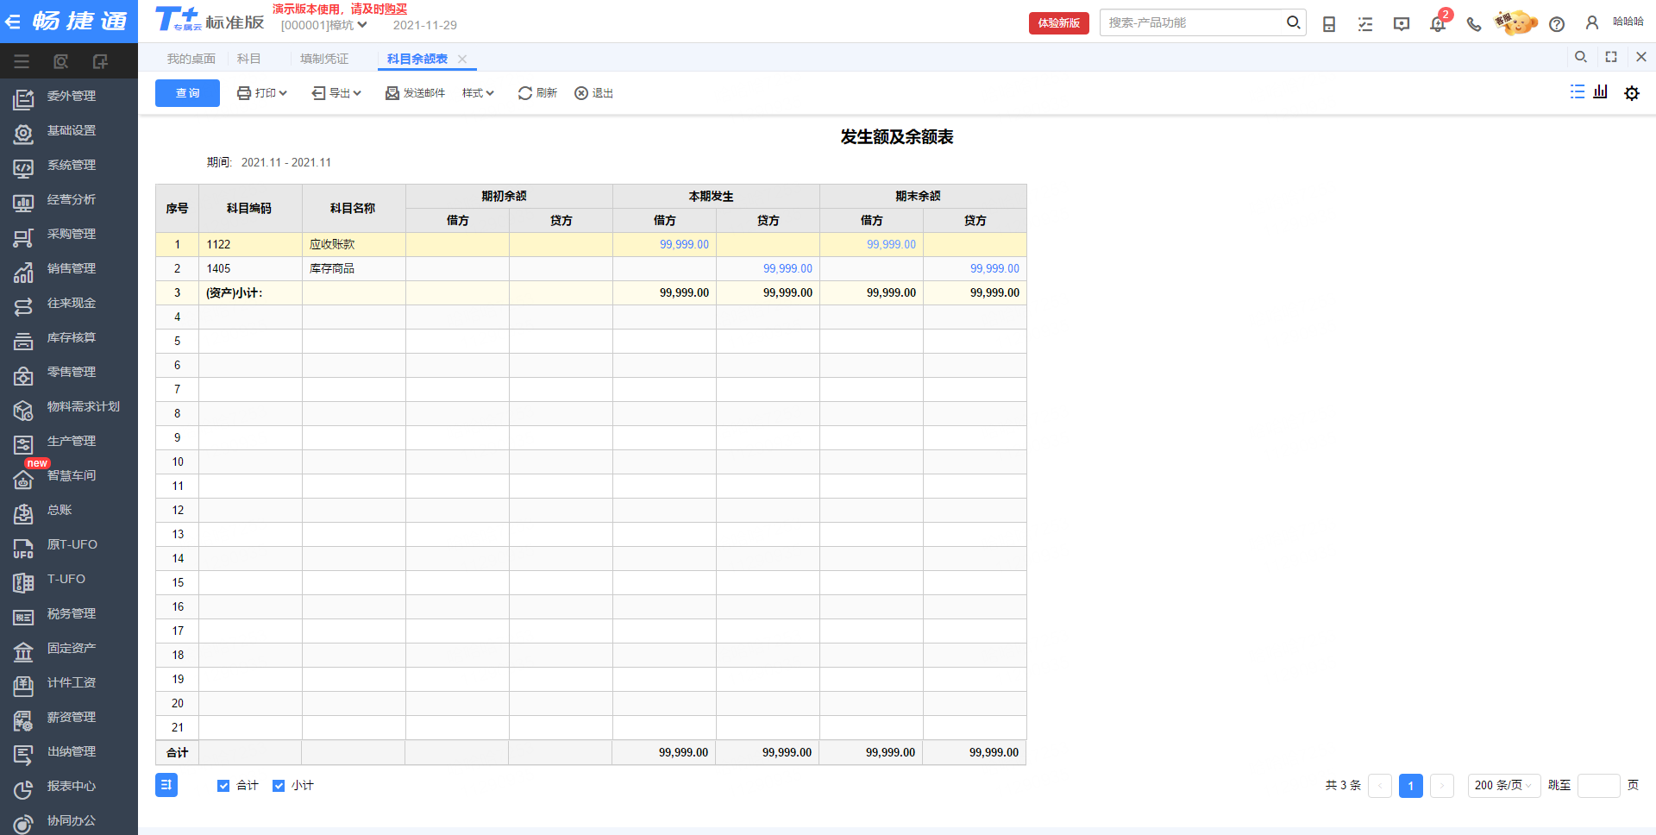Click the 查询 button
Image resolution: width=1656 pixels, height=835 pixels.
187,93
